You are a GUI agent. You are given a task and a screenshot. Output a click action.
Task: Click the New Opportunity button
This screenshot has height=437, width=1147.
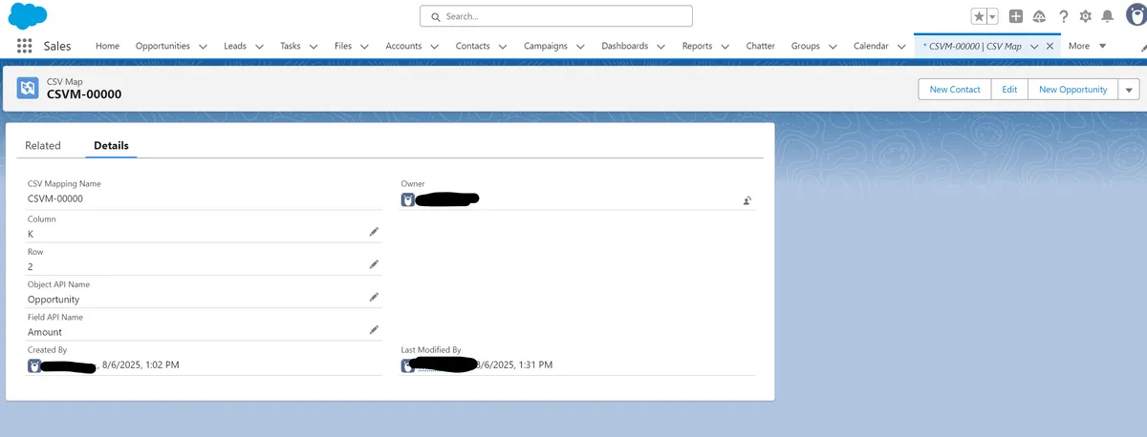(x=1072, y=89)
